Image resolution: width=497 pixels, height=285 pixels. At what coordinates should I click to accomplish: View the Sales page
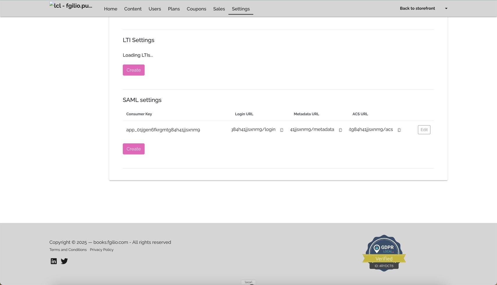coord(219,9)
